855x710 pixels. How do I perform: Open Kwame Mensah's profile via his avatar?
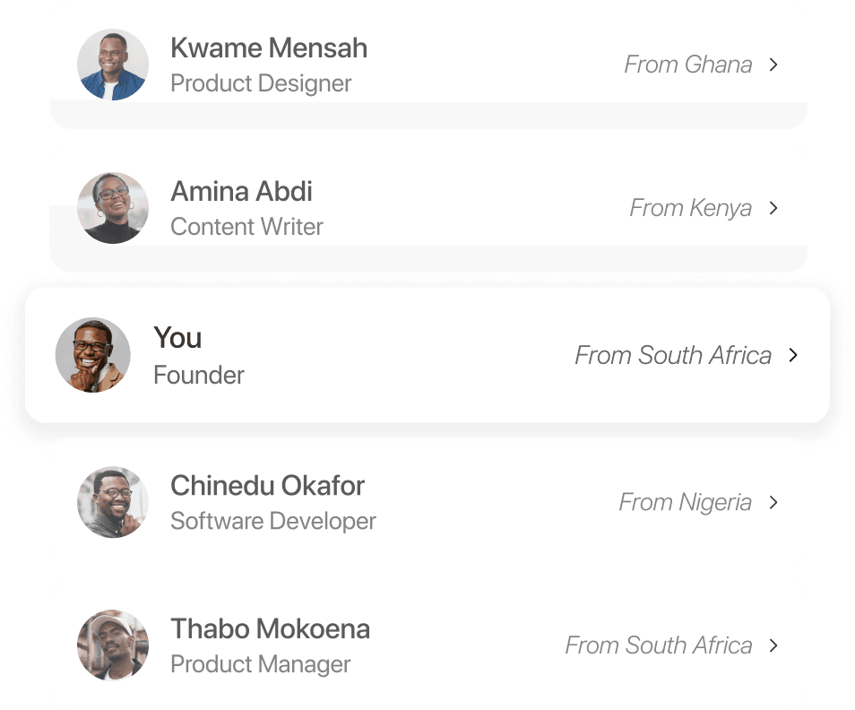click(112, 64)
